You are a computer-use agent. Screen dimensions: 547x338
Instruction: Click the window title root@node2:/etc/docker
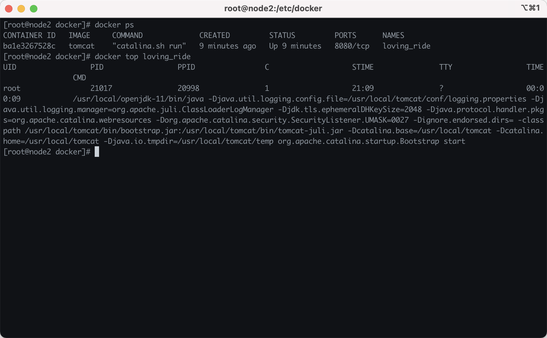tap(273, 8)
